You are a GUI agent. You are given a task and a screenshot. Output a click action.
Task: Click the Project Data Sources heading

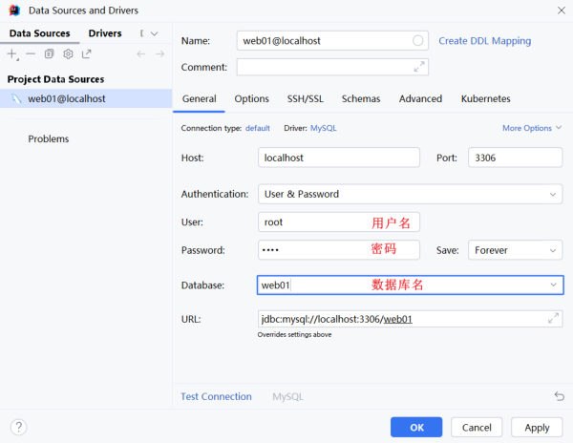(55, 79)
